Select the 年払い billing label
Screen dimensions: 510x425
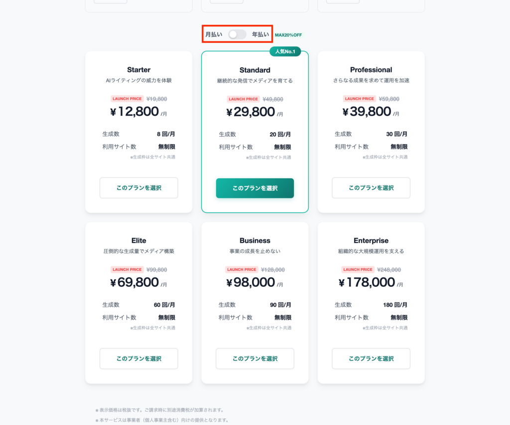(x=260, y=34)
